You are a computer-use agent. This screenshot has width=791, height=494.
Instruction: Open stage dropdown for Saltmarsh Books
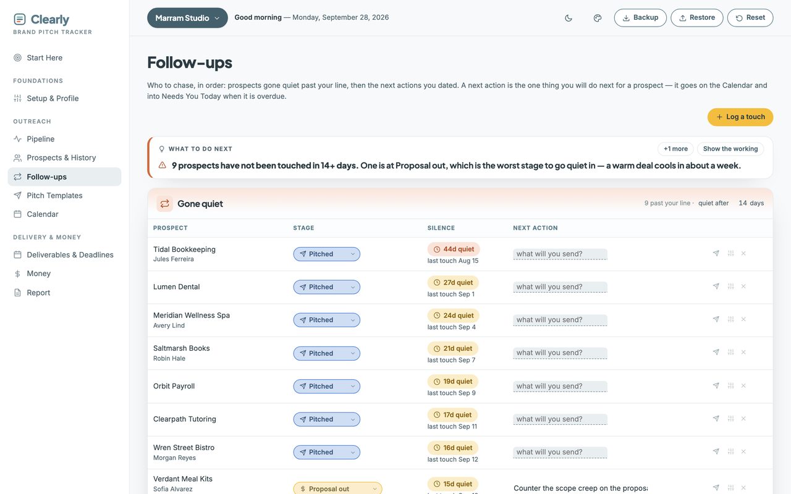[x=326, y=353]
